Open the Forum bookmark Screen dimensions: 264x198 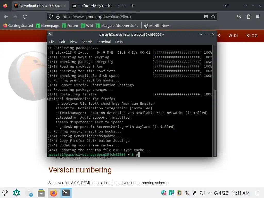coord(70,26)
